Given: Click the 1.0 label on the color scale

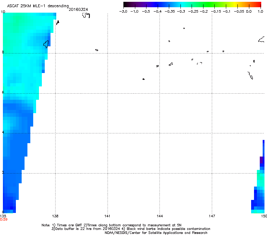Looking at the screenshot, I should coord(261,12).
